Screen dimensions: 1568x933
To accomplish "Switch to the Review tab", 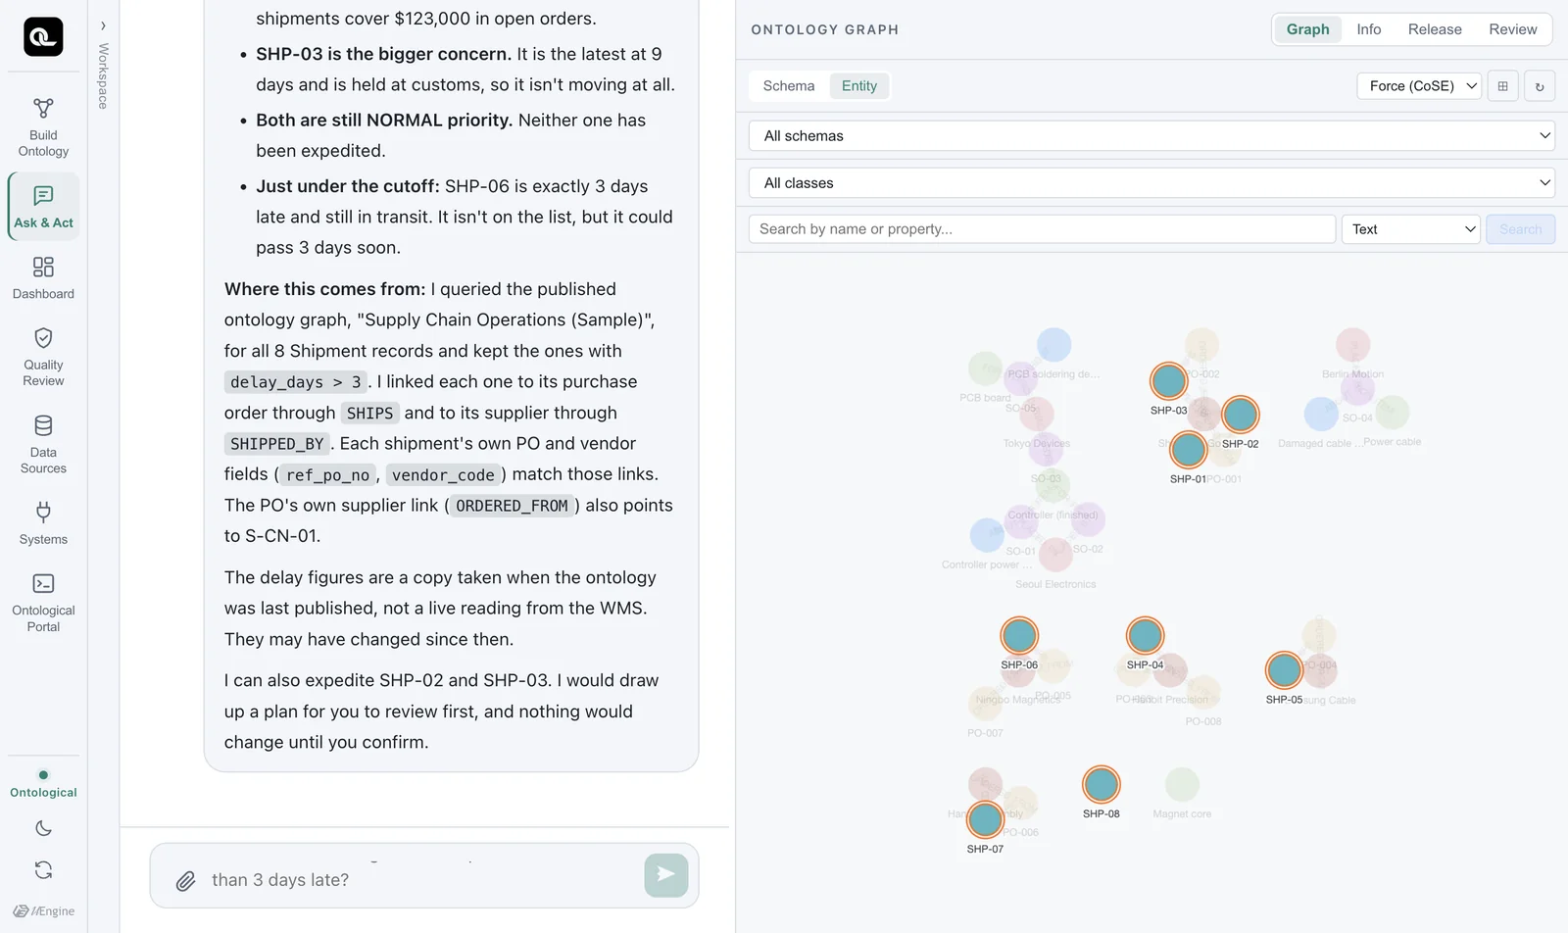I will point(1512,29).
